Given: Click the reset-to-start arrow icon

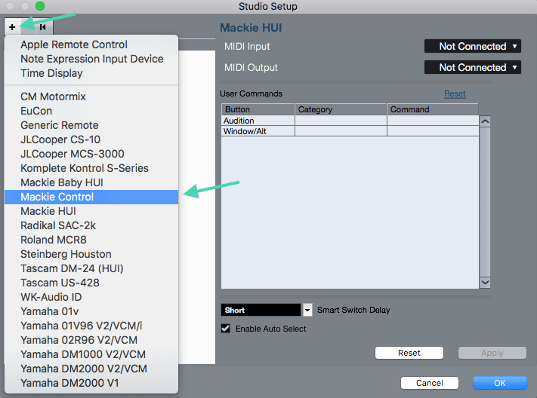Looking at the screenshot, I should coord(43,26).
